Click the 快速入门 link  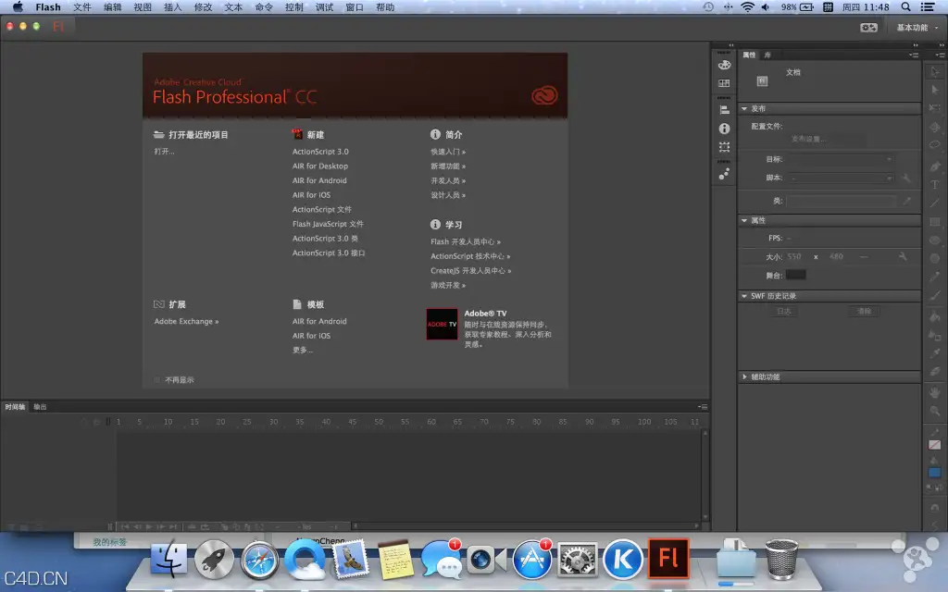[448, 152]
